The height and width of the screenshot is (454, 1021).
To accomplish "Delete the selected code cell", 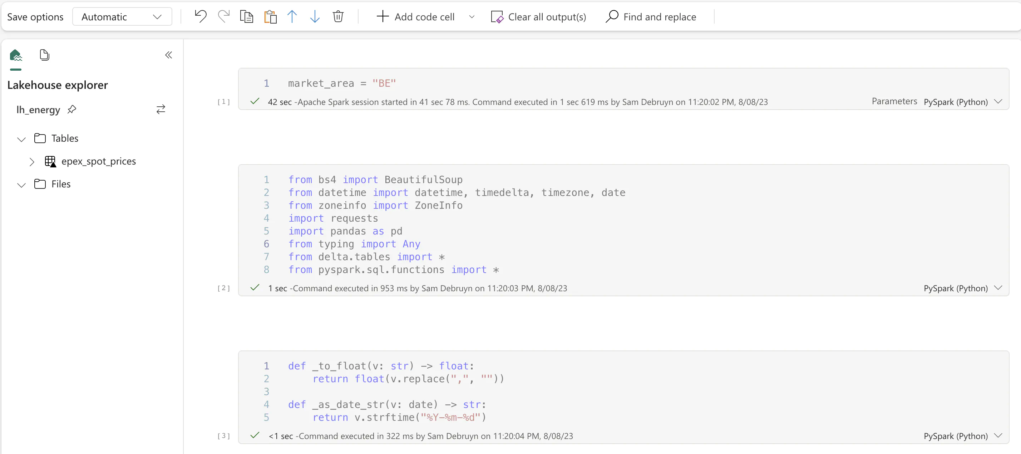I will (338, 16).
